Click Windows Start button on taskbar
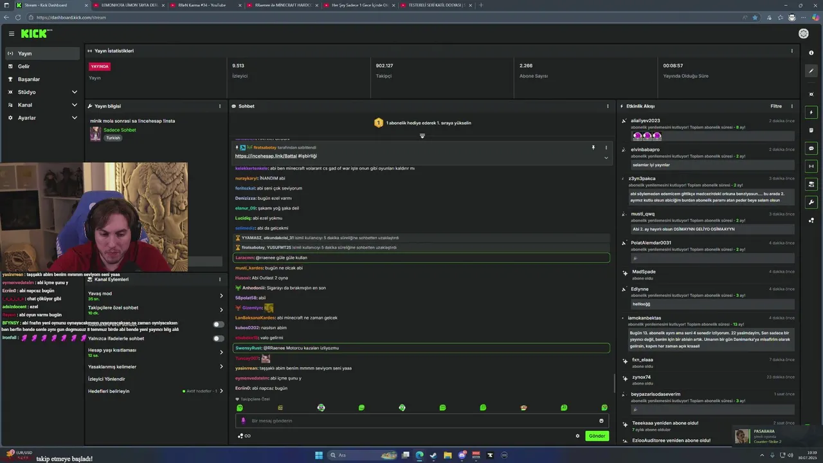The image size is (823, 463). coord(318,455)
